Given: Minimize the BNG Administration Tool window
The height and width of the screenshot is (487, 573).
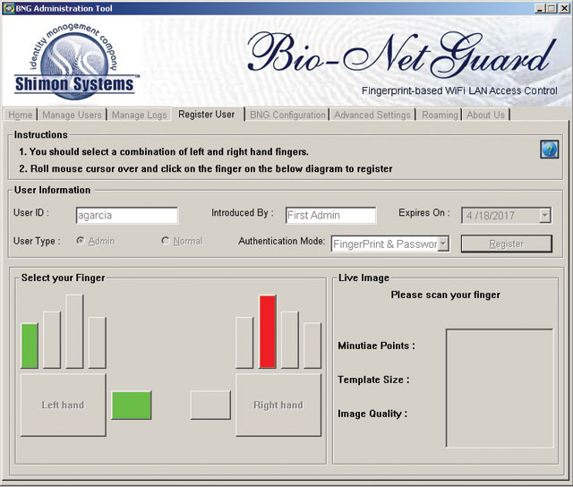Looking at the screenshot, I should tap(540, 8).
